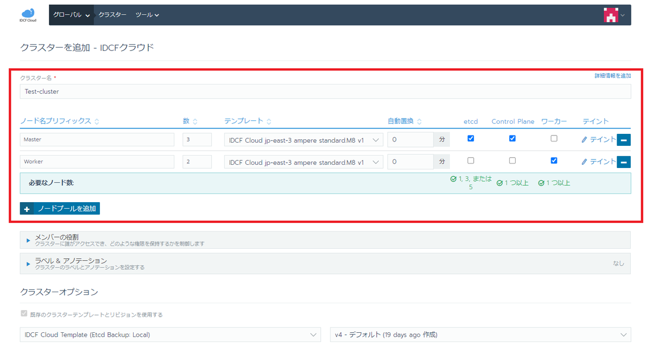The height and width of the screenshot is (348, 652).
Task: Click the '1, 3, または 5' etcd requirement
Action: (471, 183)
